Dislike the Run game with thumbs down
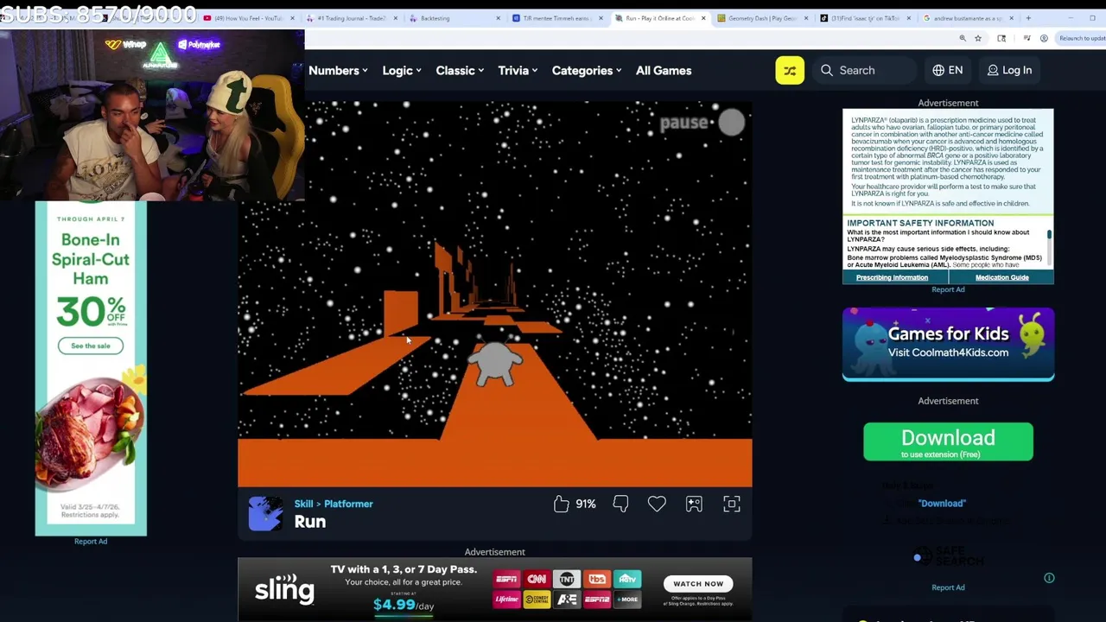This screenshot has width=1106, height=622. [620, 504]
